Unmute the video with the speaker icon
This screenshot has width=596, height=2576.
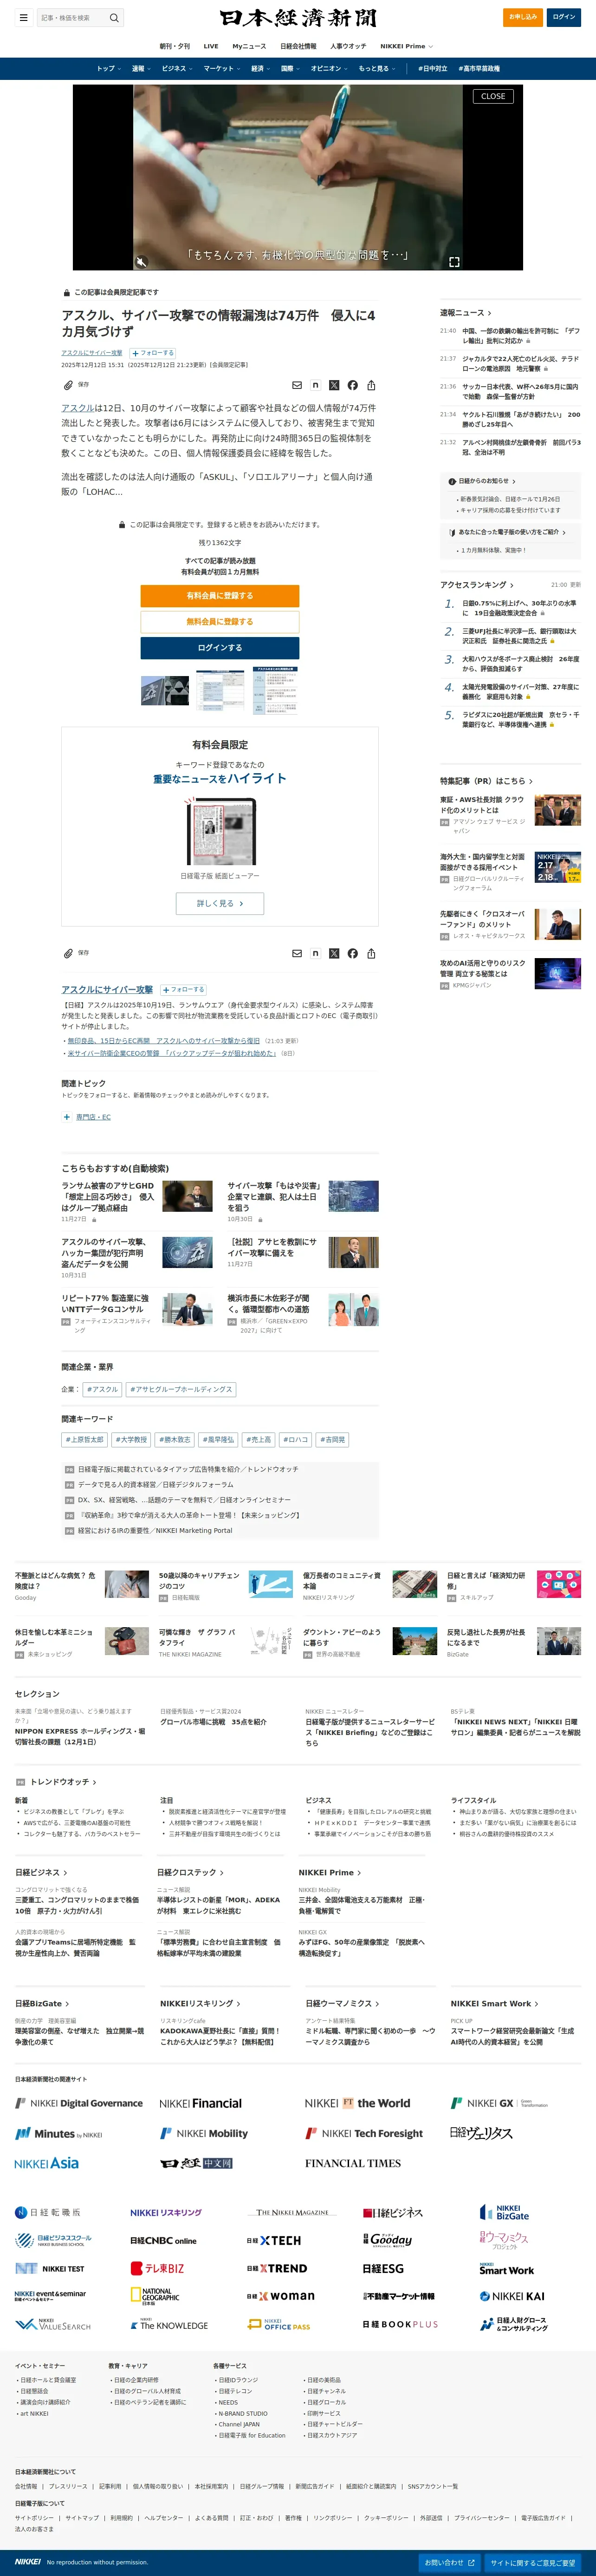(142, 262)
